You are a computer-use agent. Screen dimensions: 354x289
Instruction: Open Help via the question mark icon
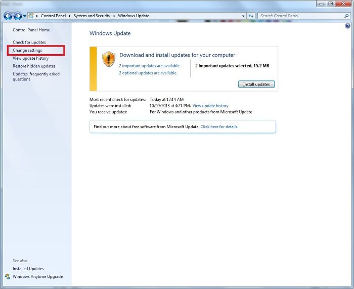(x=348, y=26)
